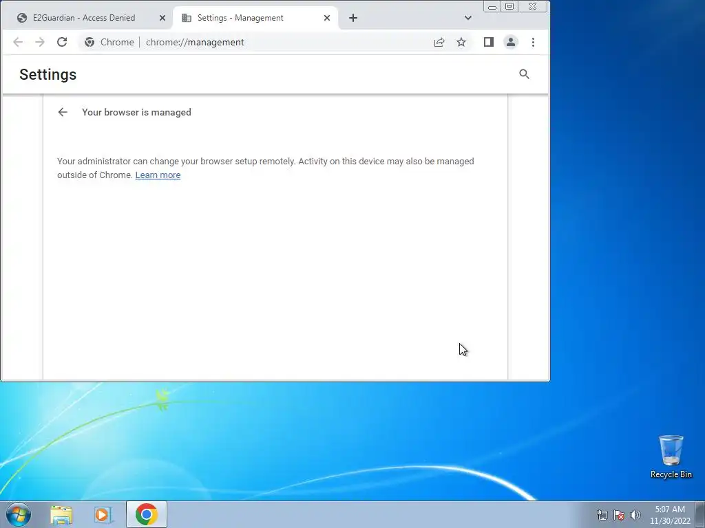
Task: Click the Chrome site info chip
Action: pos(109,42)
